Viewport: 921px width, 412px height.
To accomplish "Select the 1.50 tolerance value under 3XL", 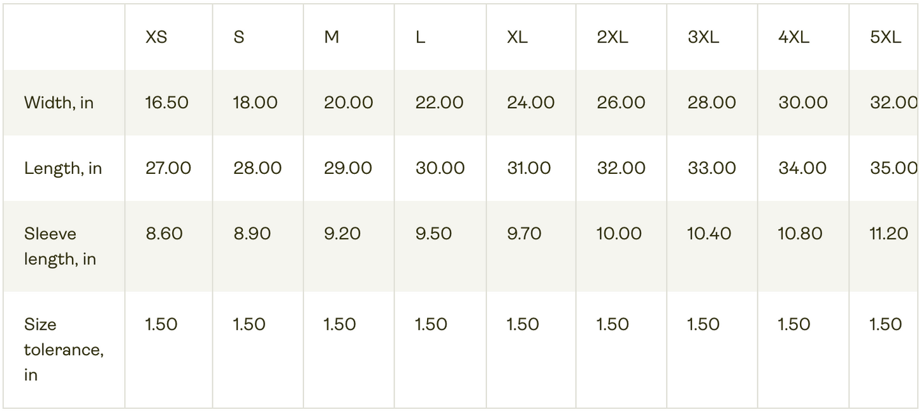I will [703, 324].
